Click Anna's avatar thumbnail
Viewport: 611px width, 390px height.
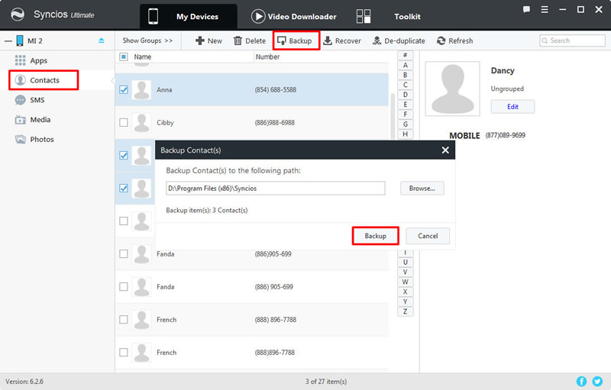pos(141,89)
